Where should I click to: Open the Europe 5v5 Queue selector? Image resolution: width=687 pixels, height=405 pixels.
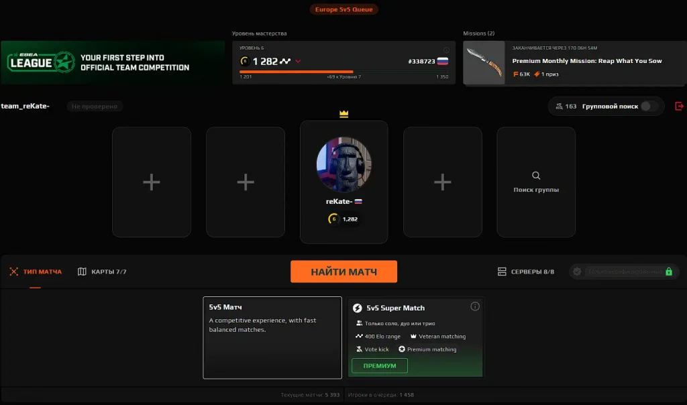pyautogui.click(x=344, y=9)
